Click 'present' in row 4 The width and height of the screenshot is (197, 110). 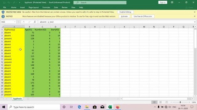click(14, 38)
